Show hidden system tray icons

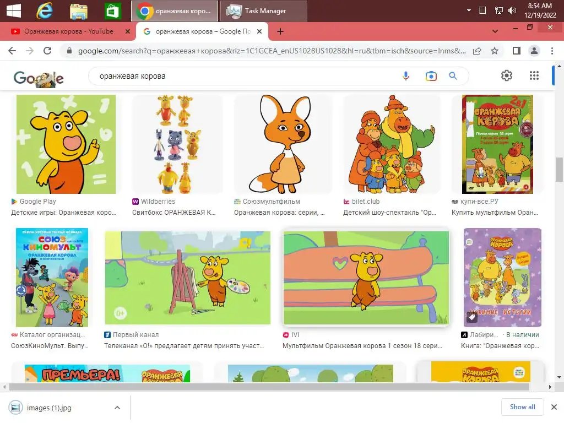469,10
